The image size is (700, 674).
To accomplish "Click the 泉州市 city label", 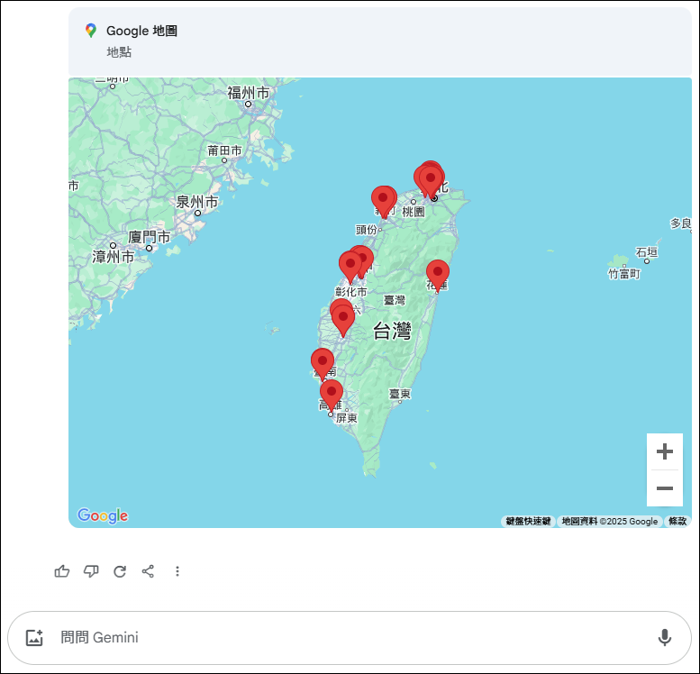I will pyautogui.click(x=197, y=202).
